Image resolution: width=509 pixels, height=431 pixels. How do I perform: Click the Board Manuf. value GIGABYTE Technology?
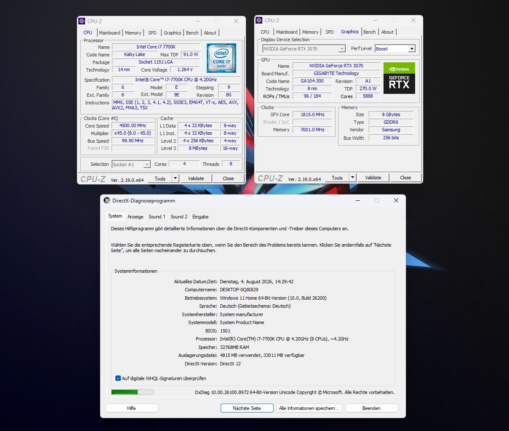coord(336,73)
